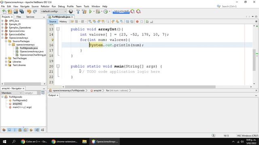
Task: Collapse the OperacionesArrays project node
Action: pyautogui.click(x=2, y=38)
